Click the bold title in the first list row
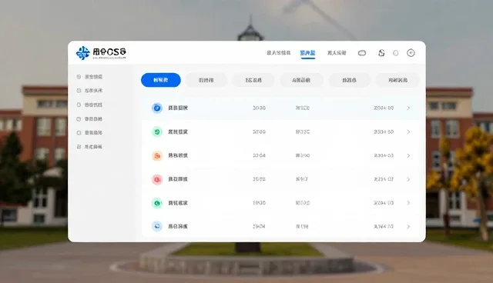 pyautogui.click(x=178, y=108)
